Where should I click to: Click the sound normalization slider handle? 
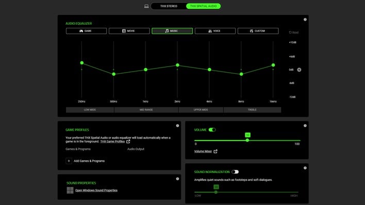click(x=216, y=192)
